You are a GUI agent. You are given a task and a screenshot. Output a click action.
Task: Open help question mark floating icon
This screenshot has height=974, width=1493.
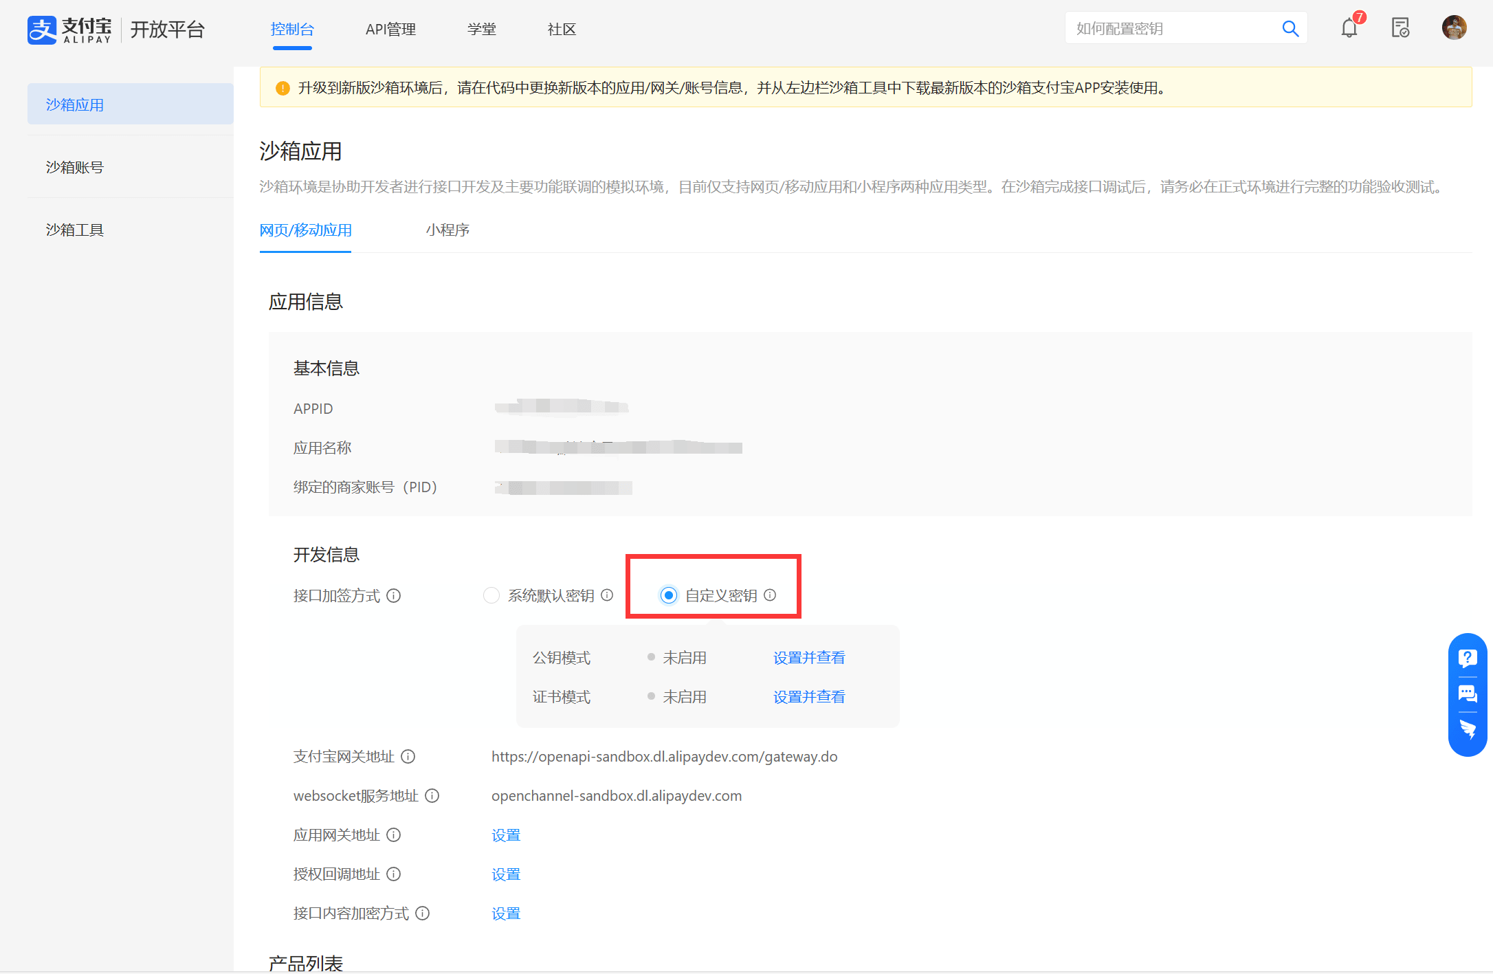coord(1467,658)
